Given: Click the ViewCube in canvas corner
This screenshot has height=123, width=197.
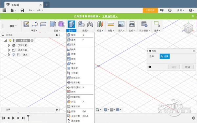Looking at the screenshot, I should tap(188, 28).
